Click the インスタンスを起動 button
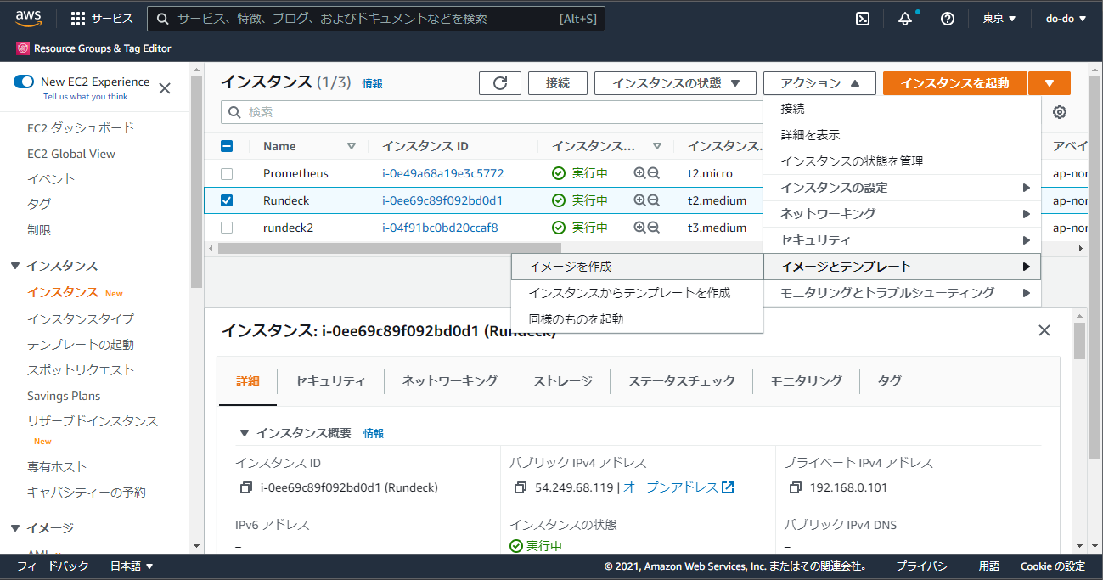The height and width of the screenshot is (580, 1103). coord(955,82)
